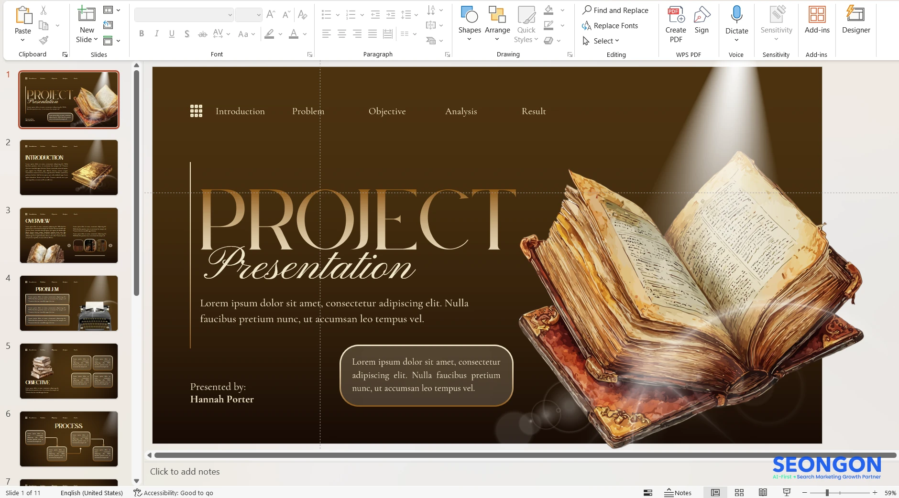Open Add-ins icon

(x=817, y=15)
